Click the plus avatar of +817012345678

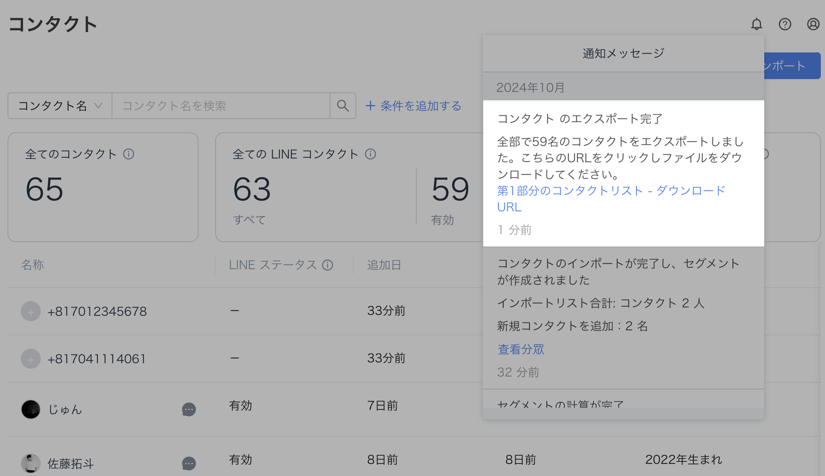pos(31,311)
